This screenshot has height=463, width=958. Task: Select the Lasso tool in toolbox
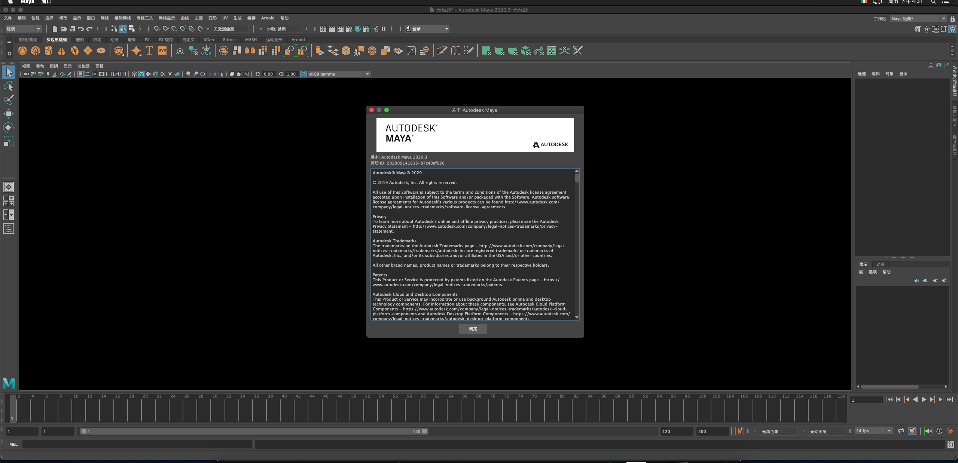pos(9,86)
